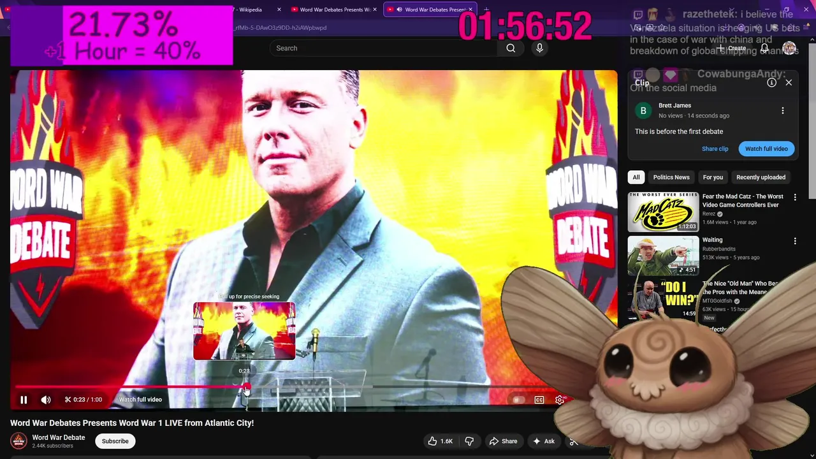This screenshot has width=816, height=459.
Task: Click 'This is before the first debate' clip description
Action: [x=679, y=131]
